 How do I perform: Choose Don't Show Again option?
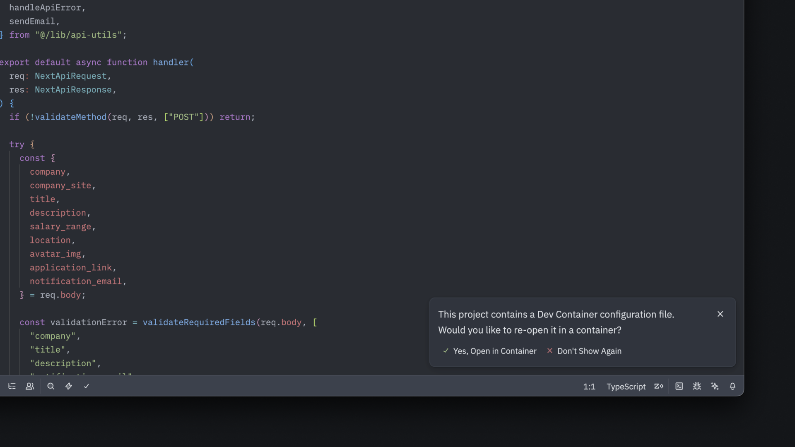click(x=584, y=351)
